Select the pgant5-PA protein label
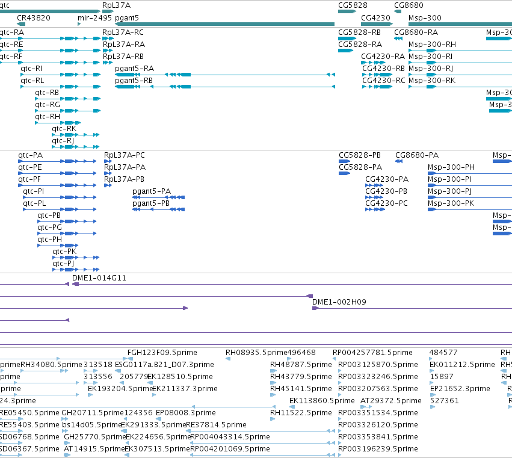512x458 pixels. (152, 191)
